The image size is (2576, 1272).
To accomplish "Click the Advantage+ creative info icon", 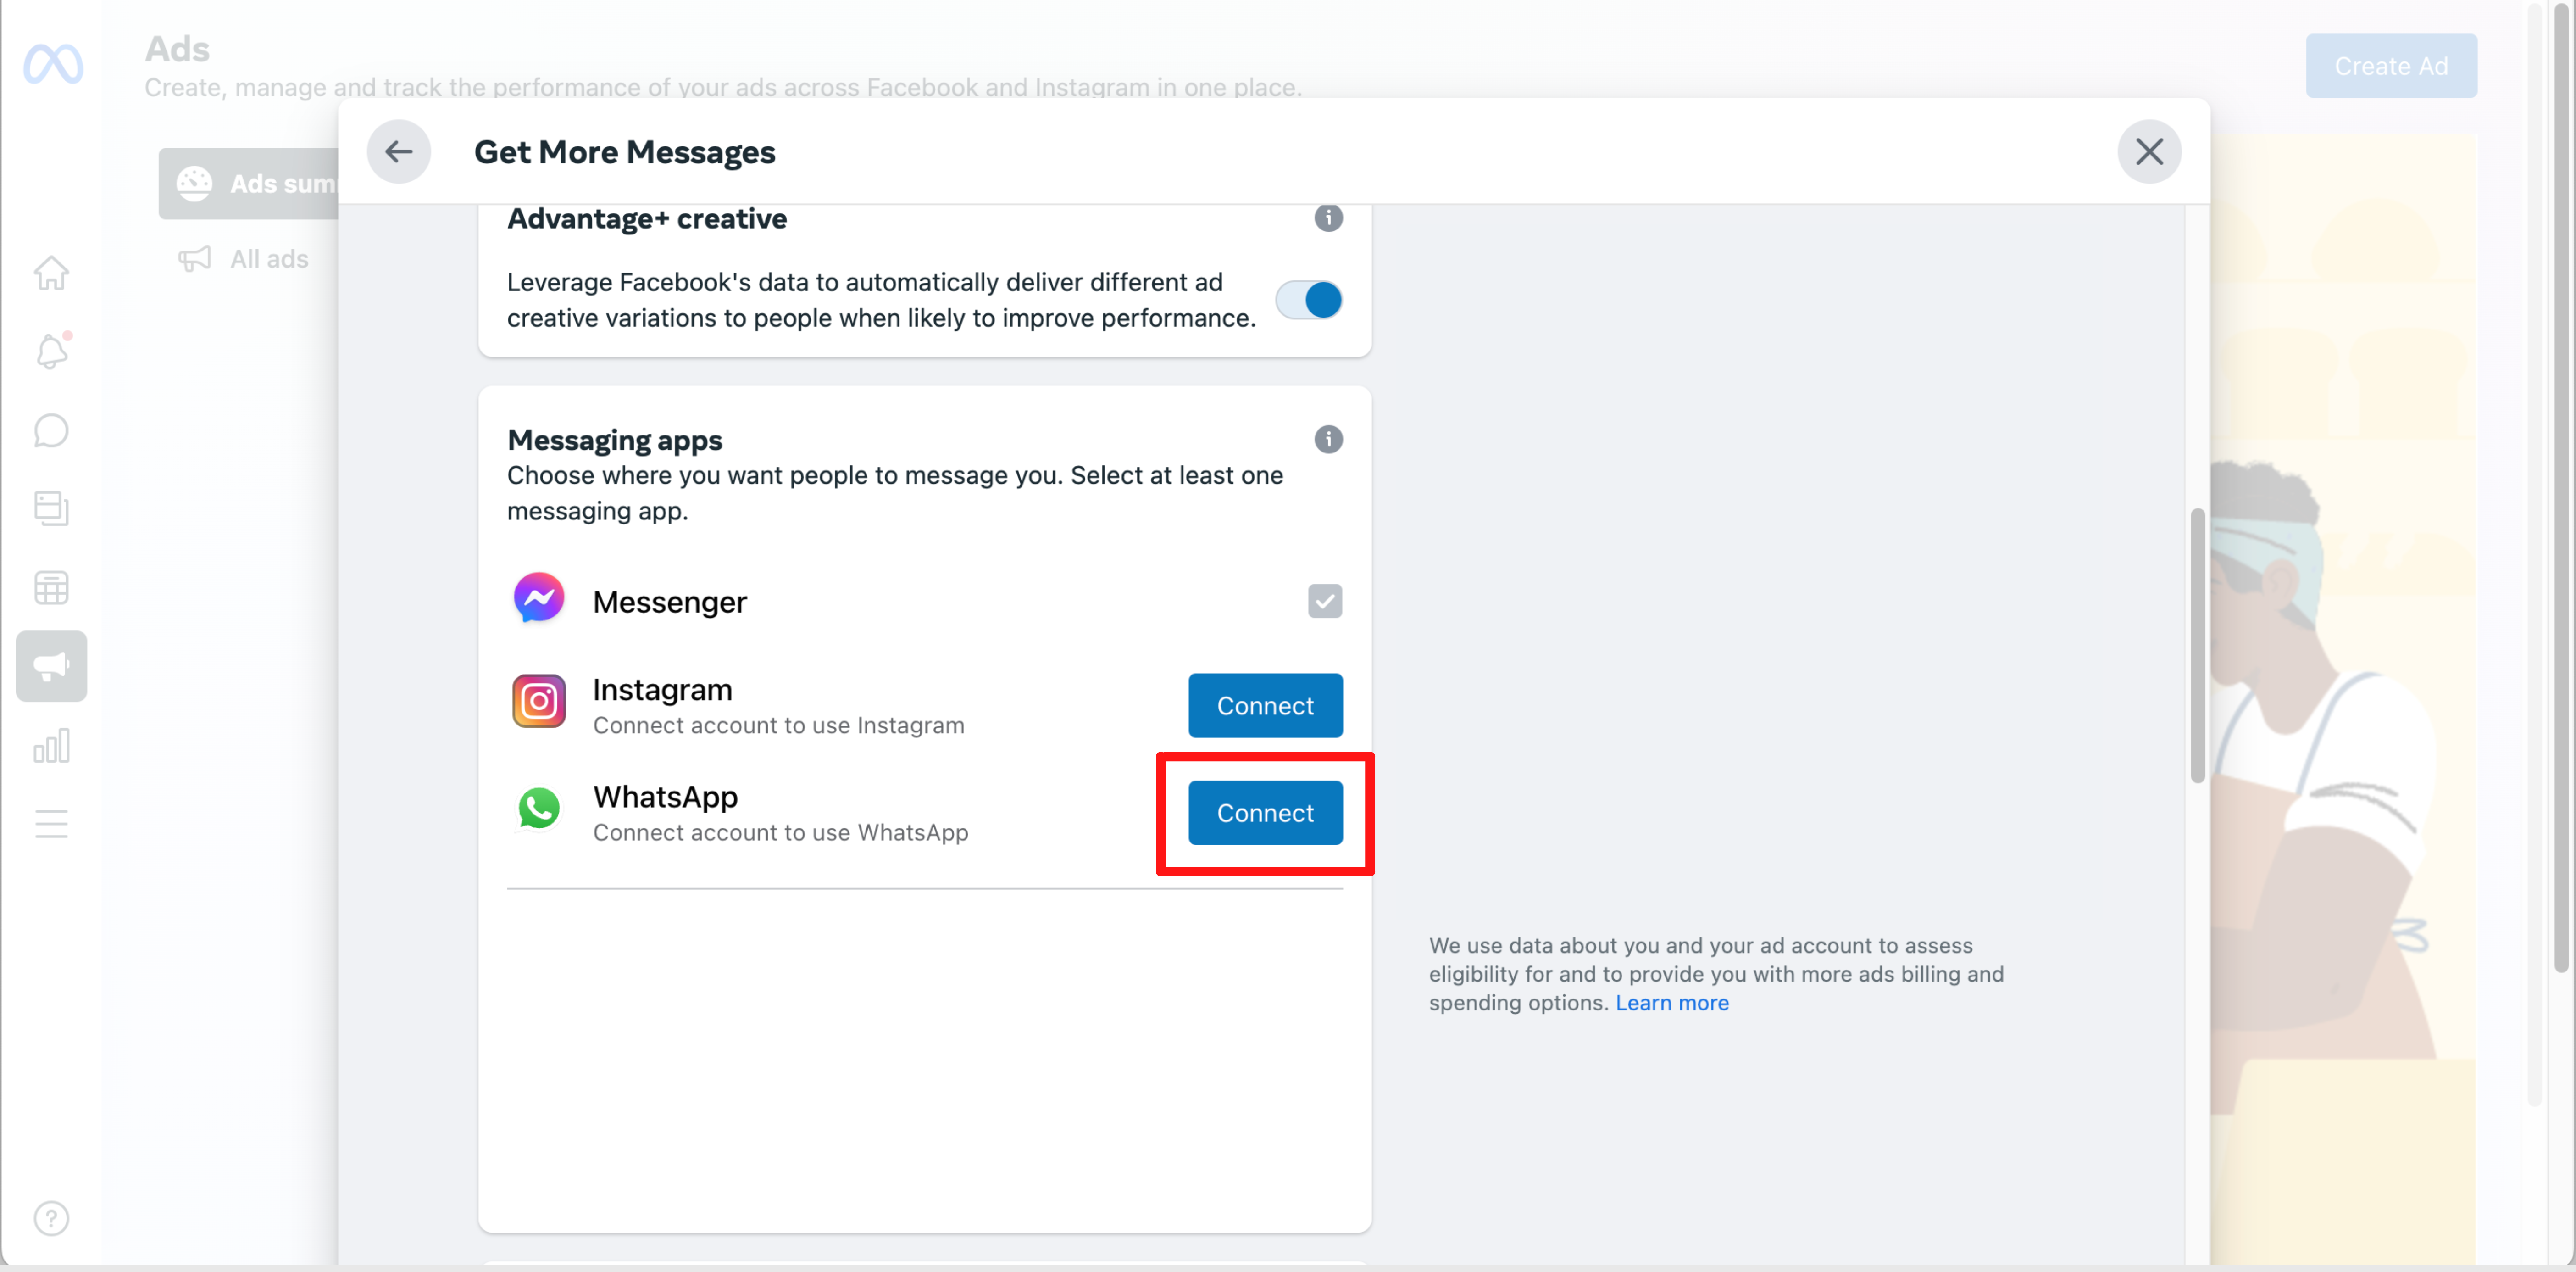I will [x=1328, y=218].
